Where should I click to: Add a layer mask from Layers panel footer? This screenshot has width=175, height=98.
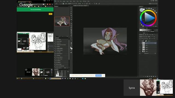click(147, 76)
